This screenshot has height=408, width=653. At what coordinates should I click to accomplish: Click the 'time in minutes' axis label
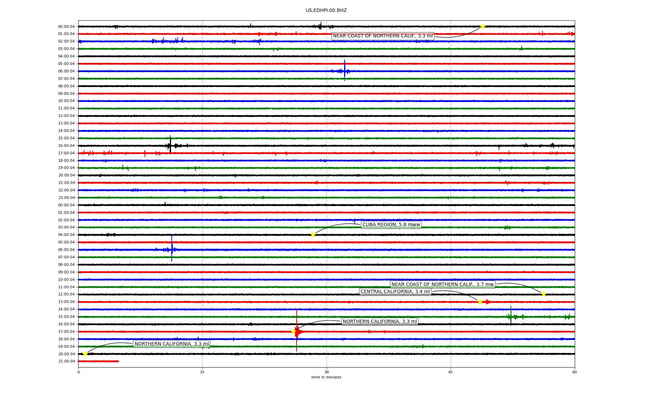[x=326, y=377]
